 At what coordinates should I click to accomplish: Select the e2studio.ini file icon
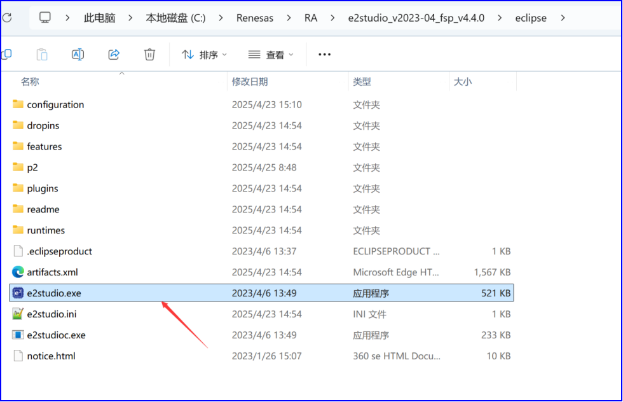point(18,314)
